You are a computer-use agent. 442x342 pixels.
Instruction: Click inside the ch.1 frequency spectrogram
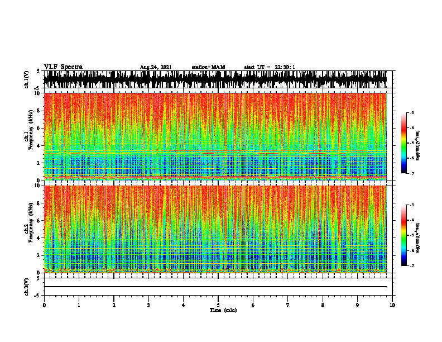pyautogui.click(x=215, y=136)
